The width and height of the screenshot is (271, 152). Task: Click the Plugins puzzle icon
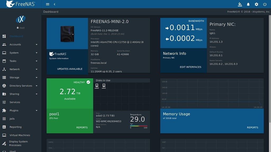4,111
